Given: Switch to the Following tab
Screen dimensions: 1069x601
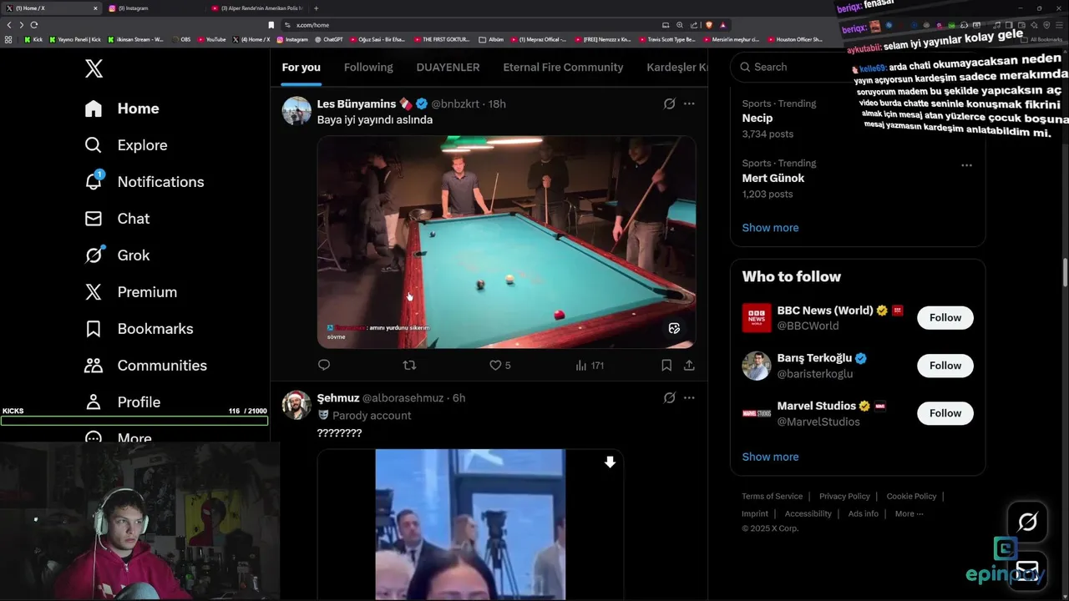Looking at the screenshot, I should [368, 67].
